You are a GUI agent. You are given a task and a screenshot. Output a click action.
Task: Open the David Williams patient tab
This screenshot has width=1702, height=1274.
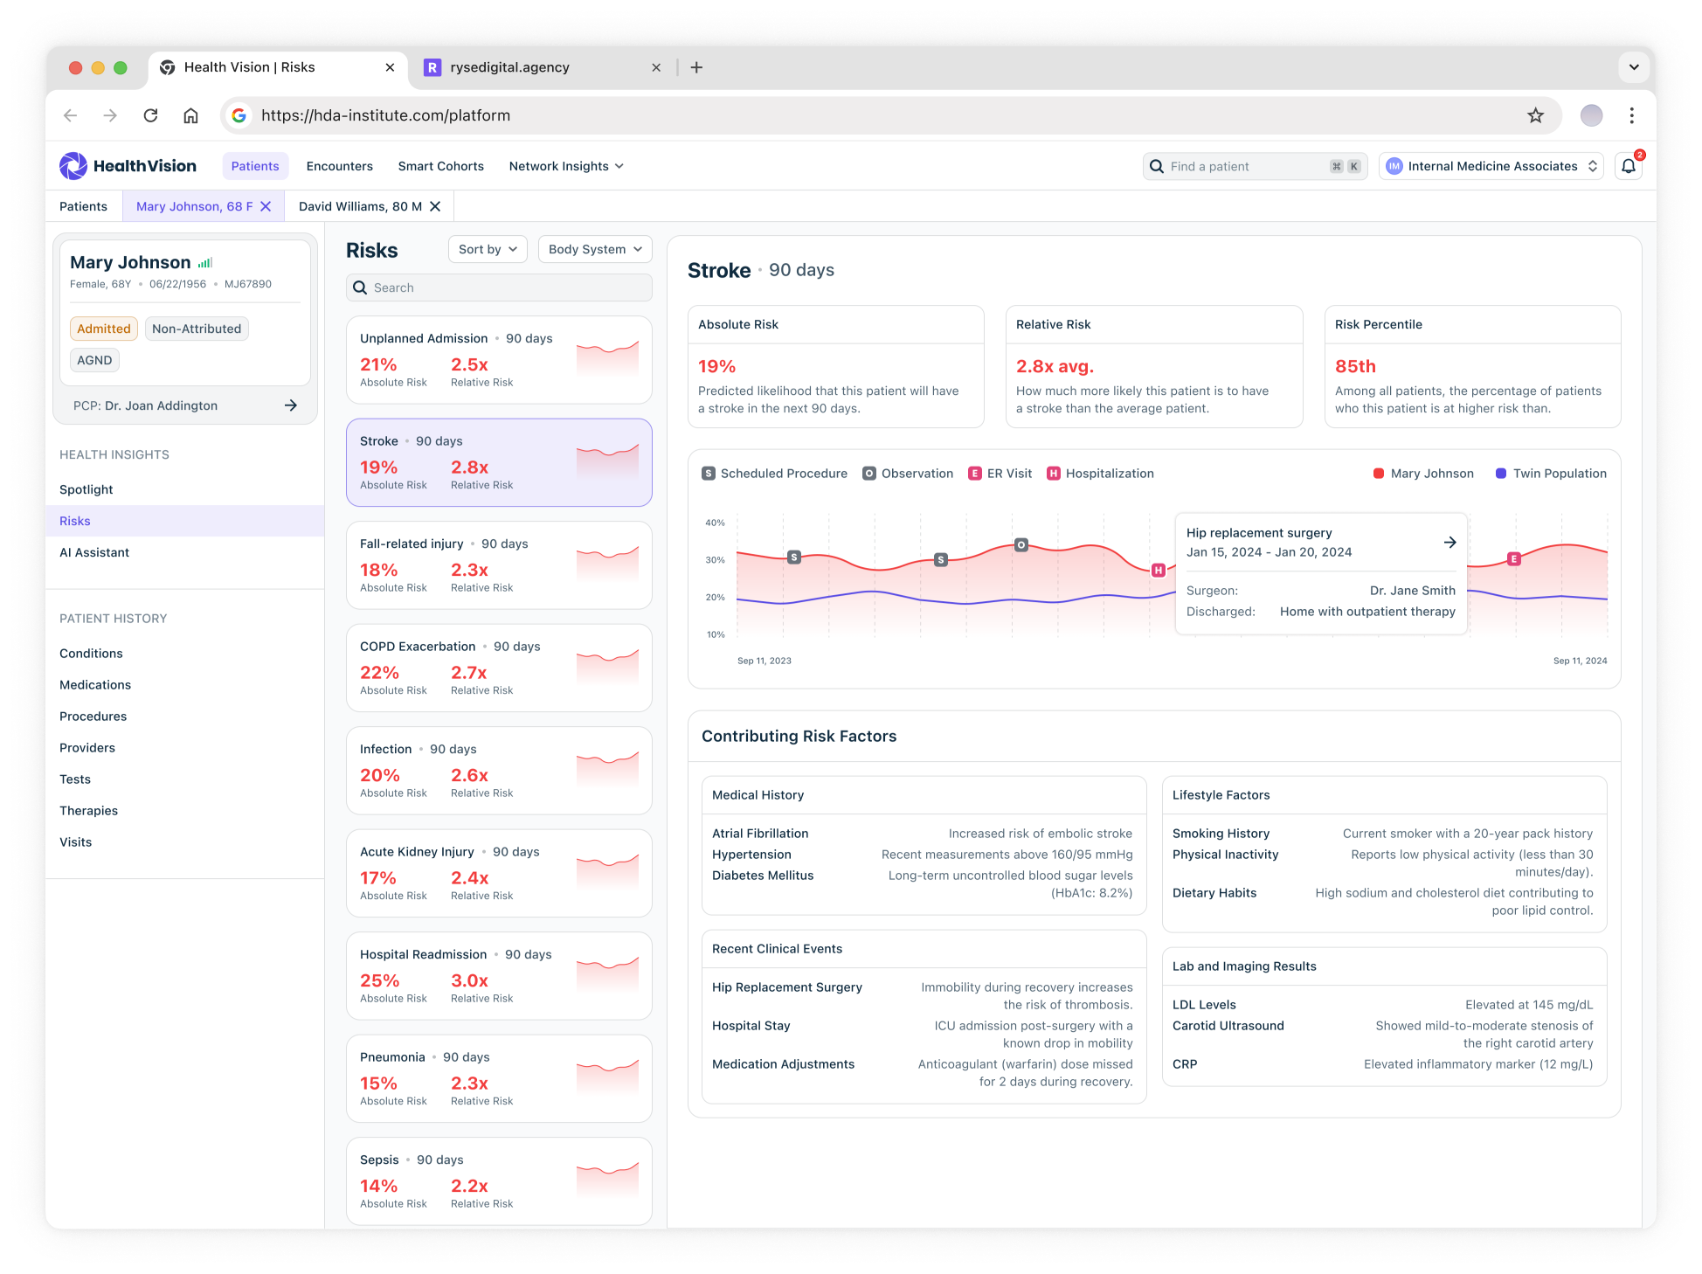pyautogui.click(x=360, y=206)
